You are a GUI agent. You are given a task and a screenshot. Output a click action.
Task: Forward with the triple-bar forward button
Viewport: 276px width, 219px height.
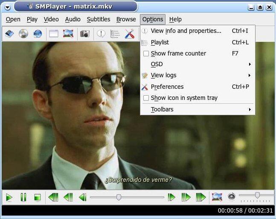point(201,197)
